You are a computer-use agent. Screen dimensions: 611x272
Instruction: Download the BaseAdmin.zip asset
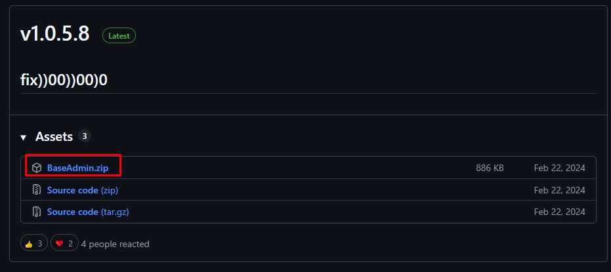click(x=77, y=168)
